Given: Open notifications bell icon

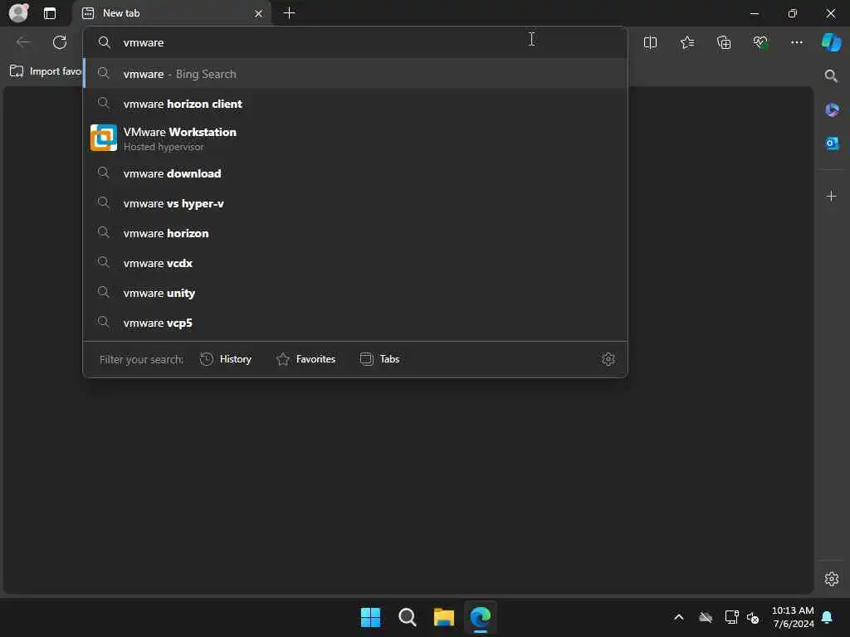Looking at the screenshot, I should point(828,617).
